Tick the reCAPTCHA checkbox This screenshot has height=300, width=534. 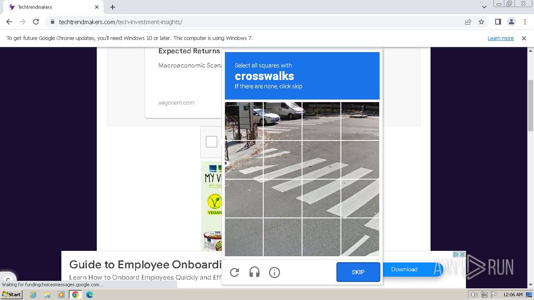click(212, 142)
